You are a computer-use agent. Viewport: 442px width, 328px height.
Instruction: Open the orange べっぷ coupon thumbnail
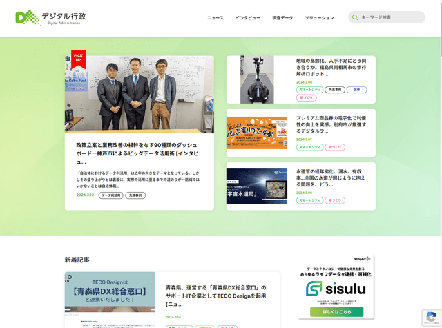pyautogui.click(x=257, y=133)
